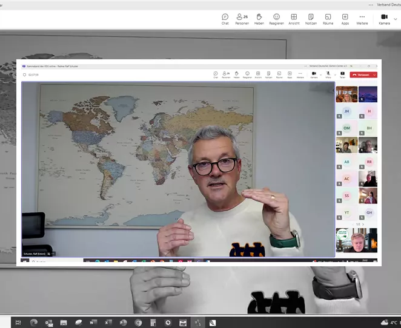Select the H participant tile
This screenshot has width=401, height=328.
click(368, 111)
